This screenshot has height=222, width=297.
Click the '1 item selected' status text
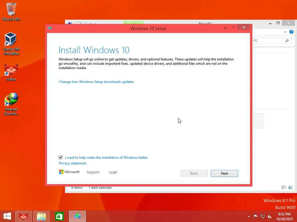100,188
